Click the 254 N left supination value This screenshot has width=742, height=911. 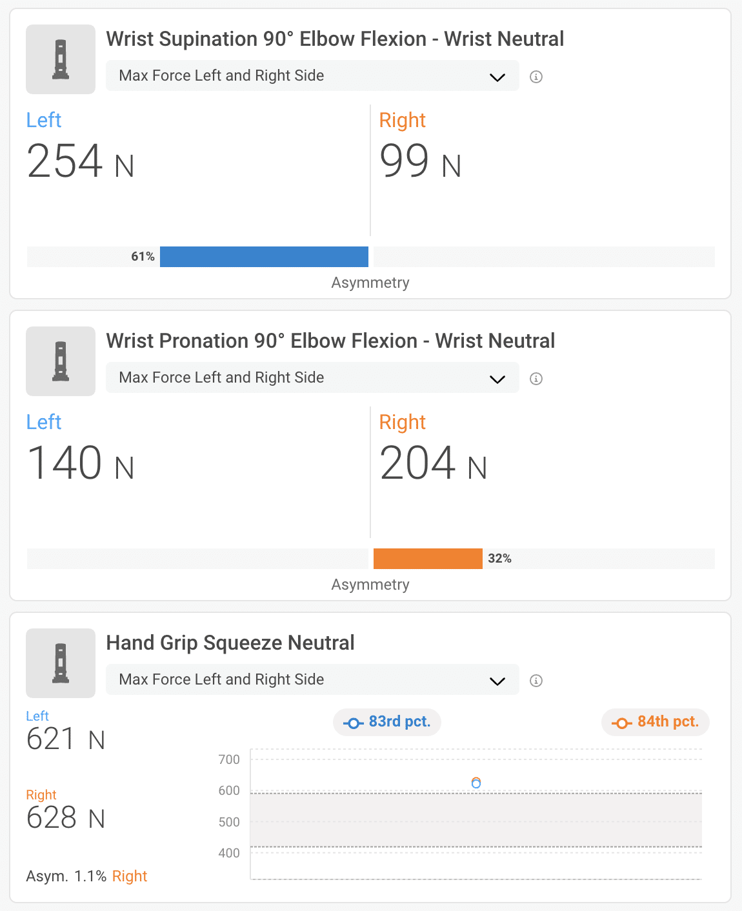click(x=81, y=161)
